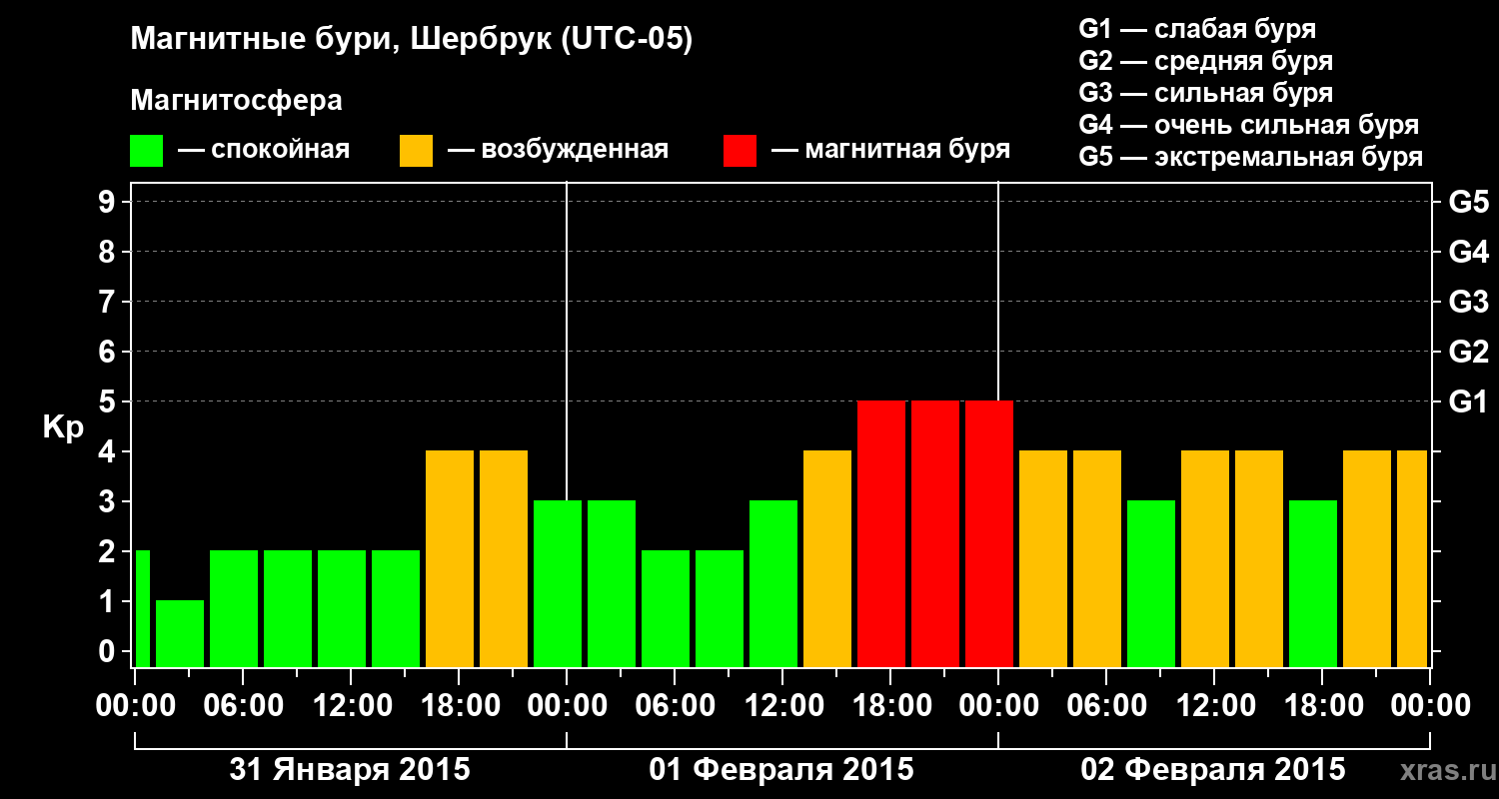
Task: Click the G1 label on right axis
Action: (1468, 402)
